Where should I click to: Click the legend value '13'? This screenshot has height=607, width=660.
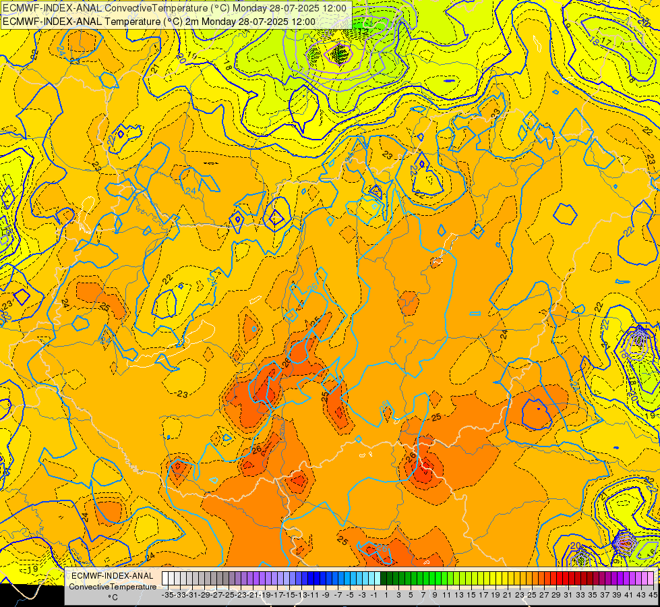(459, 595)
